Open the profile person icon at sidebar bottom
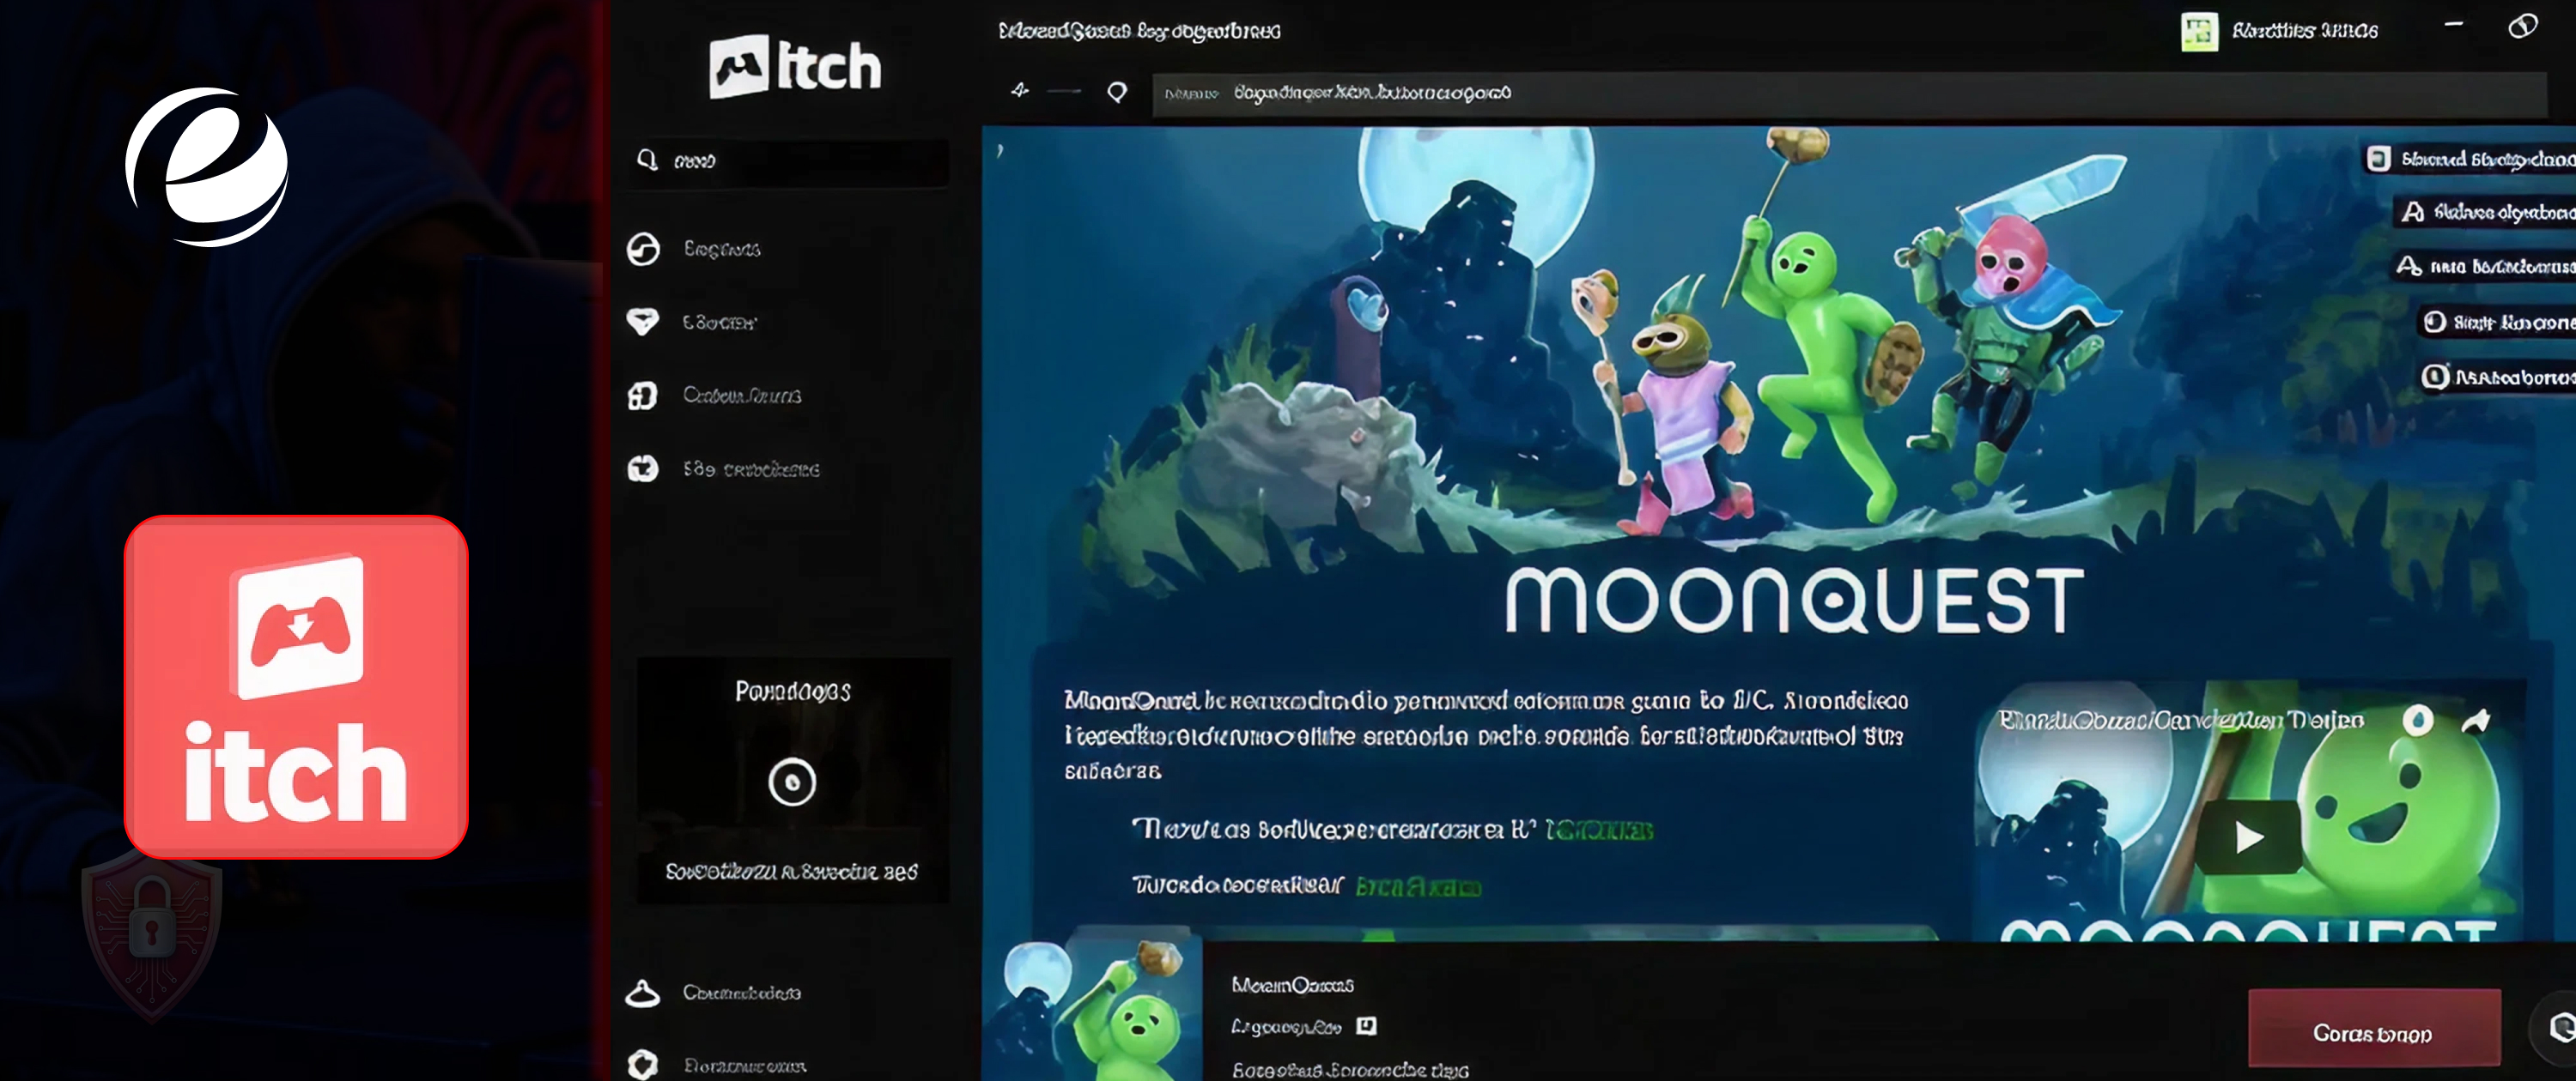This screenshot has height=1081, width=2576. point(643,993)
